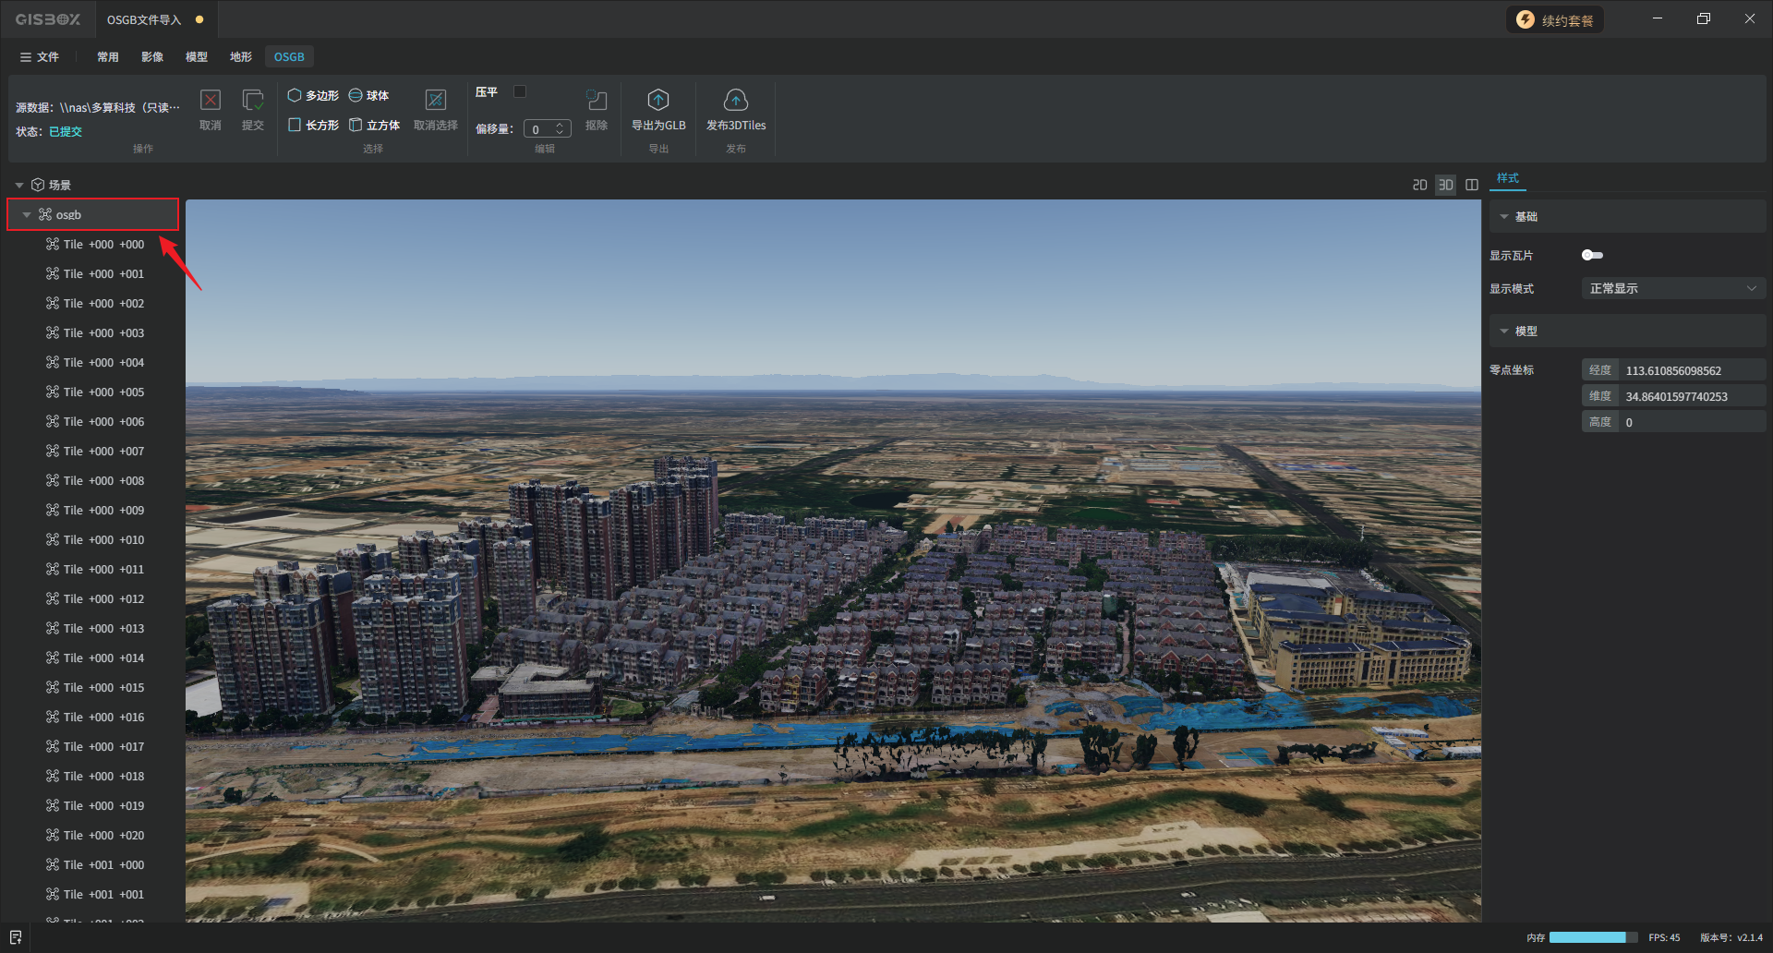Click the Cancel (取消) operation icon
The height and width of the screenshot is (953, 1773).
coord(211,101)
